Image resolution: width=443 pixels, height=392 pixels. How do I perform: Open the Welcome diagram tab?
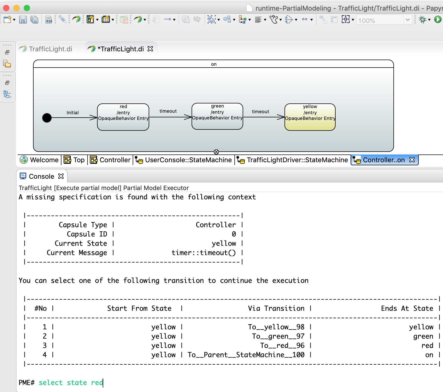39,160
